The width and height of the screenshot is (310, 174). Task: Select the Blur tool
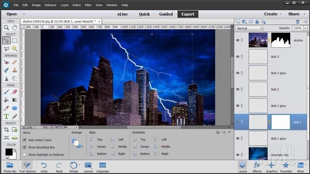pos(6,78)
